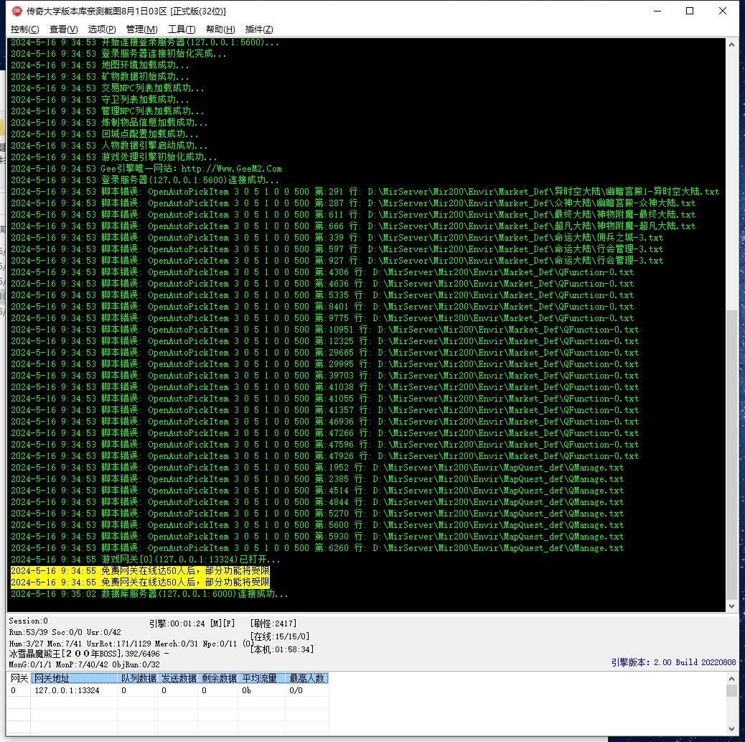Image resolution: width=745 pixels, height=742 pixels.
Task: Click the script error line for 幽暗宫殿1-异时空大陆.txt
Action: click(x=365, y=192)
